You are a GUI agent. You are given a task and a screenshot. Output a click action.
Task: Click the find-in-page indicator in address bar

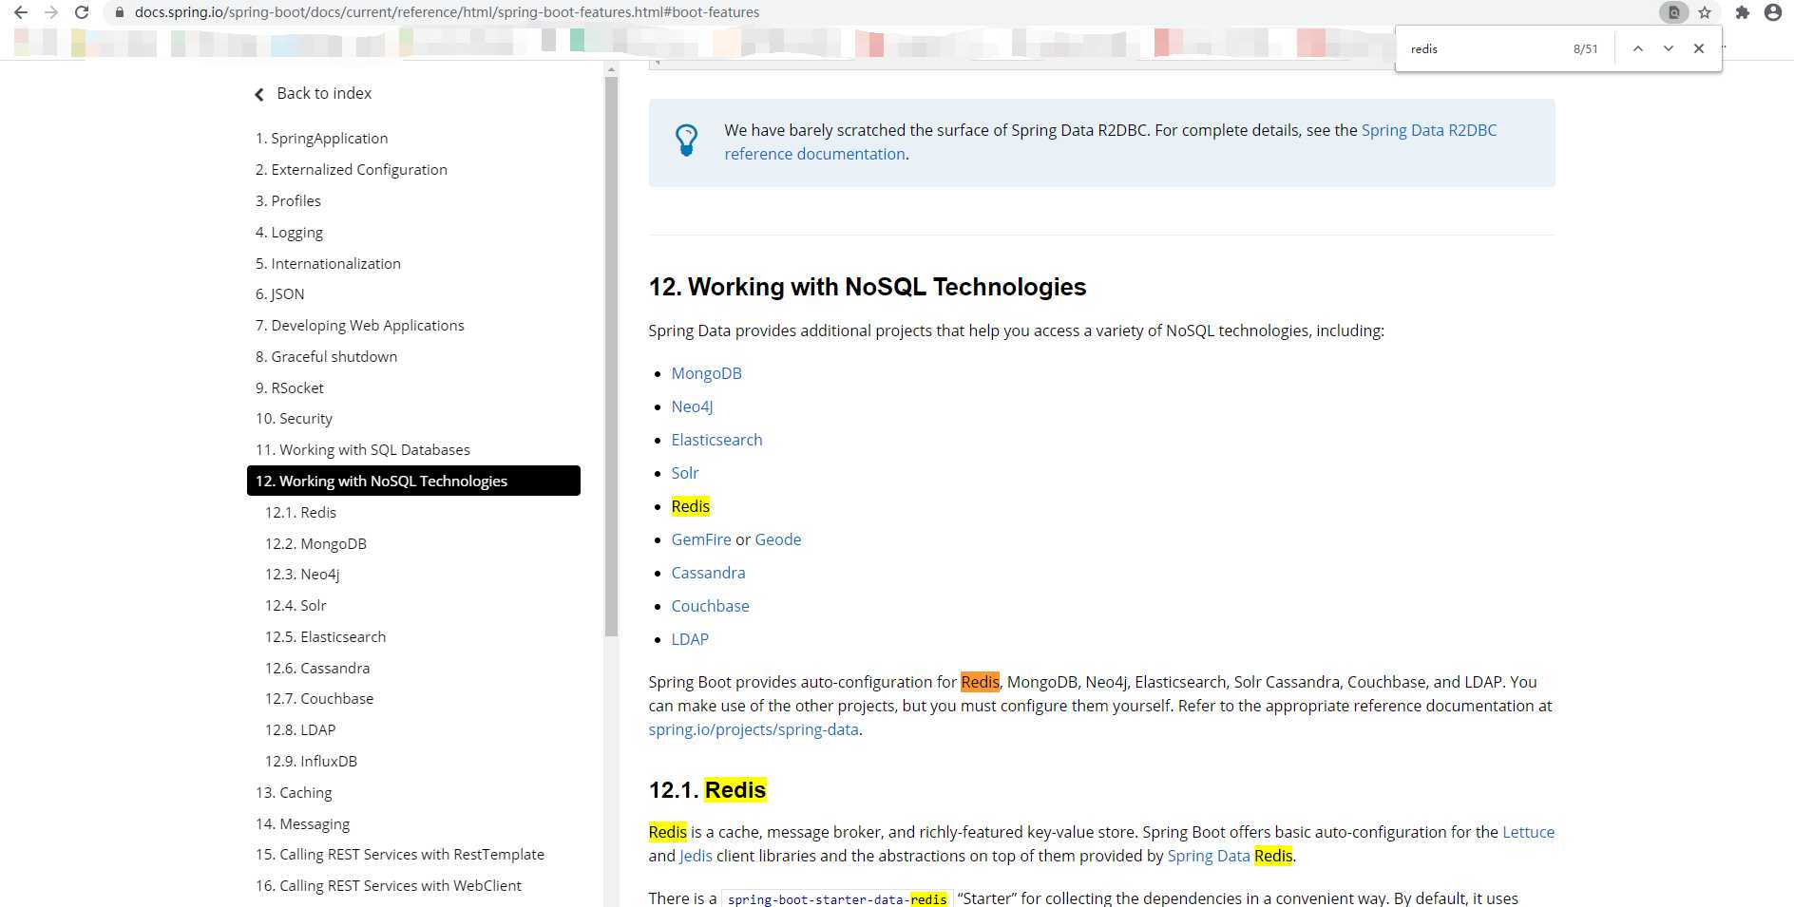(1674, 12)
